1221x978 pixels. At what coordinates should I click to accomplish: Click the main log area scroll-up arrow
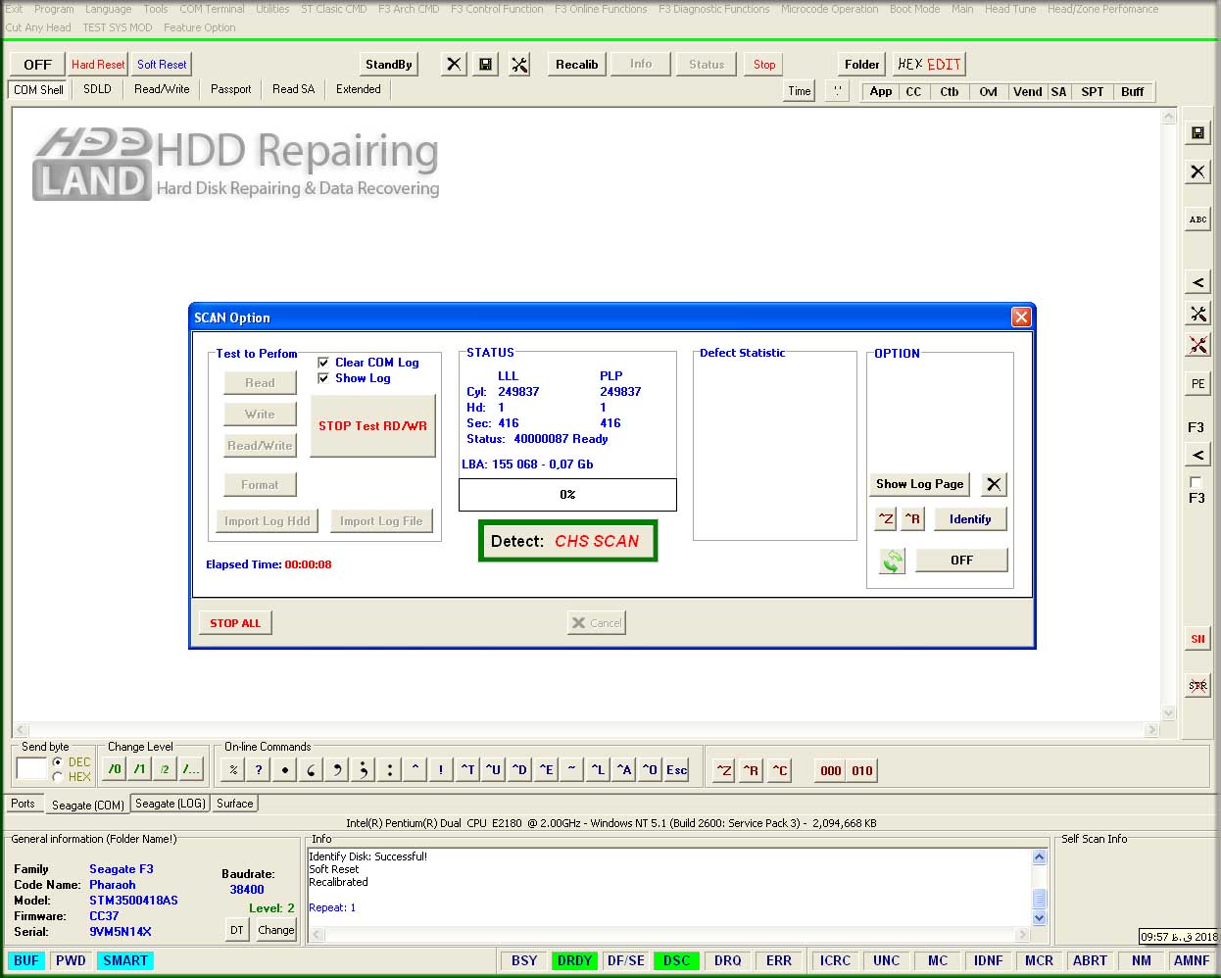[1168, 118]
